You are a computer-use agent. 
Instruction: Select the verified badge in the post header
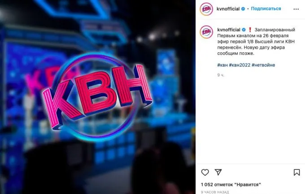point(243,9)
